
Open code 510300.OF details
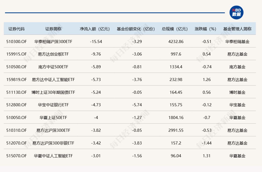click(16, 41)
